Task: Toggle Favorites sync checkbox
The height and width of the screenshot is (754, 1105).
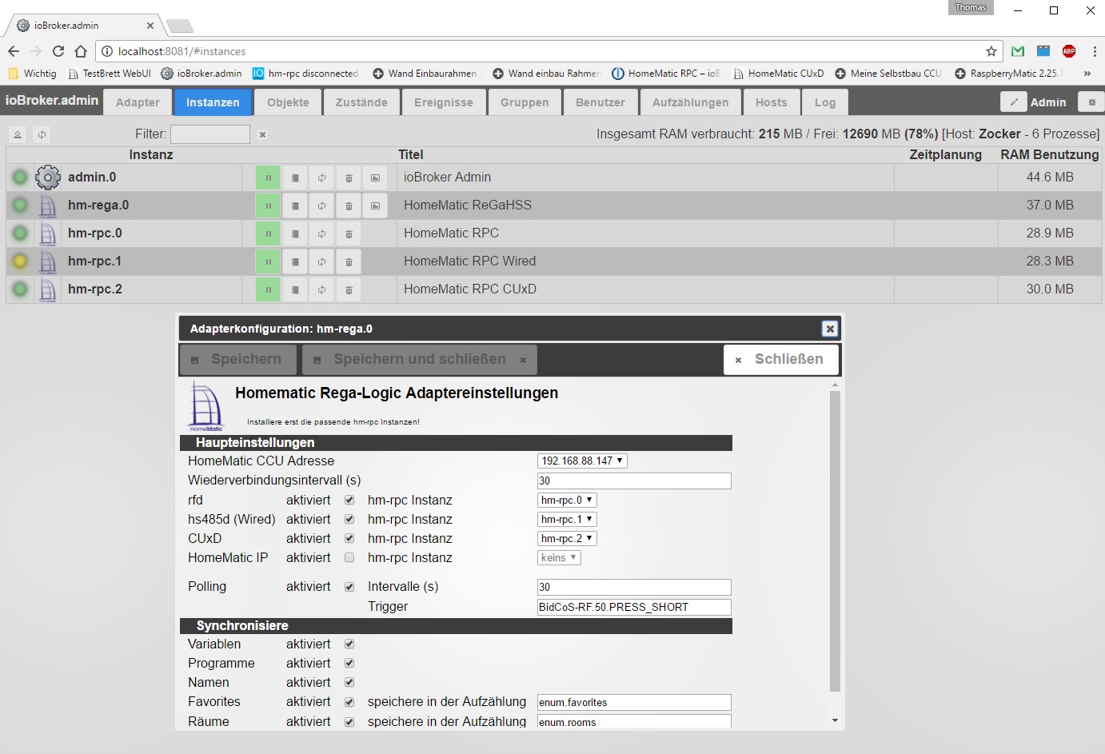Action: (349, 702)
